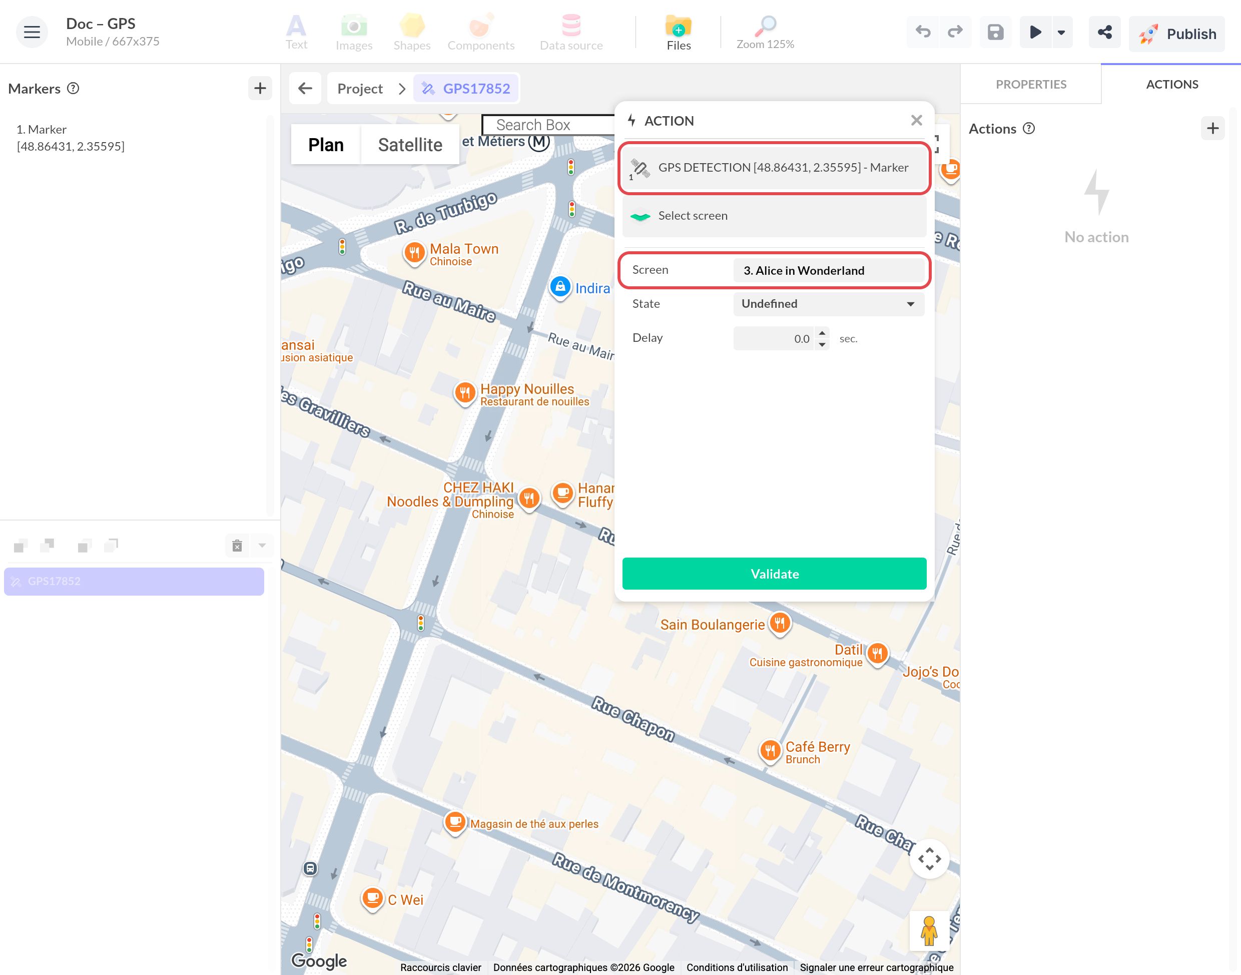Save the project with the disk icon
This screenshot has height=975, width=1241.
pos(996,32)
